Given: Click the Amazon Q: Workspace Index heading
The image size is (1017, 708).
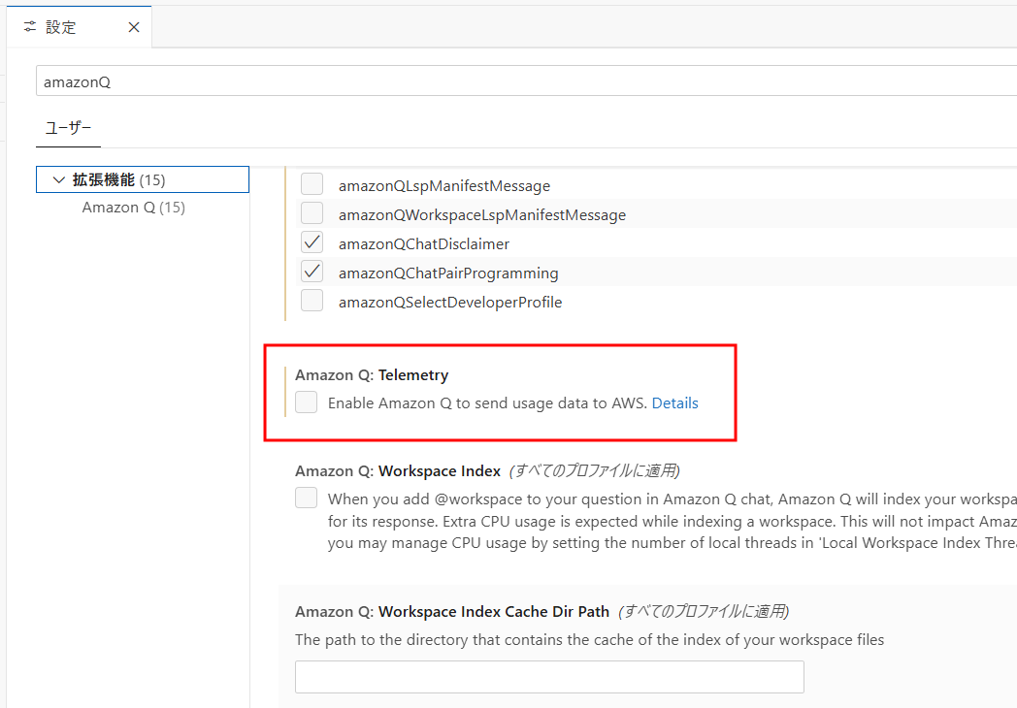Looking at the screenshot, I should pyautogui.click(x=398, y=470).
